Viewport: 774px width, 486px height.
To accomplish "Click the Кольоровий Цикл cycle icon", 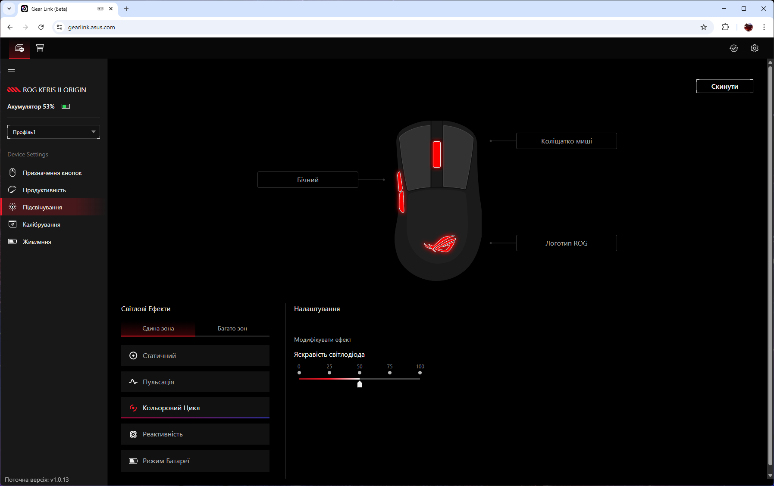I will pos(133,408).
